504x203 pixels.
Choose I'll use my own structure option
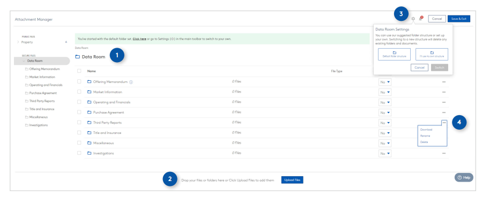[x=432, y=54]
